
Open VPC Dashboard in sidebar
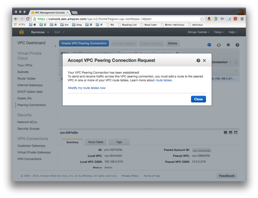tap(31, 43)
